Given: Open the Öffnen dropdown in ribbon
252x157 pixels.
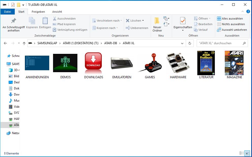Looking at the screenshot, I should coord(202,19).
